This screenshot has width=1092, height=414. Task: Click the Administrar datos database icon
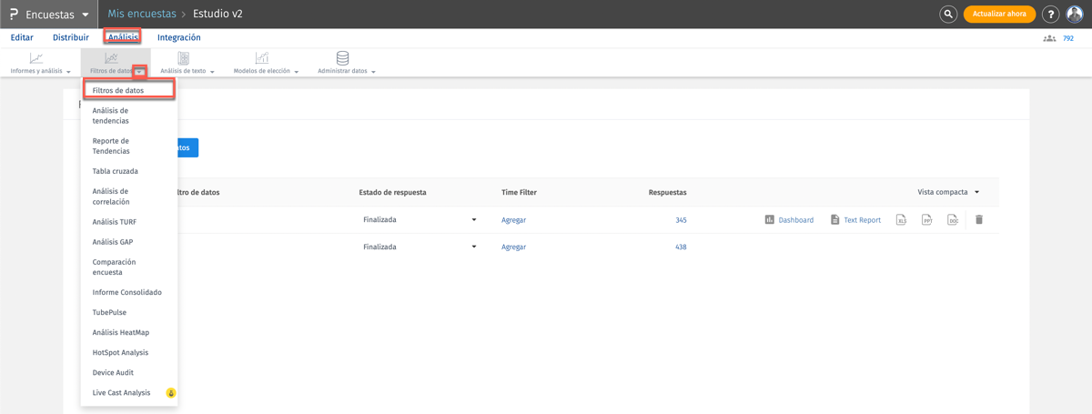(342, 58)
